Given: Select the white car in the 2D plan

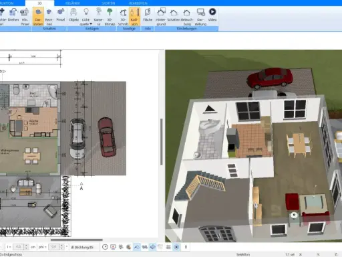Looking at the screenshot, I should pos(77,139).
